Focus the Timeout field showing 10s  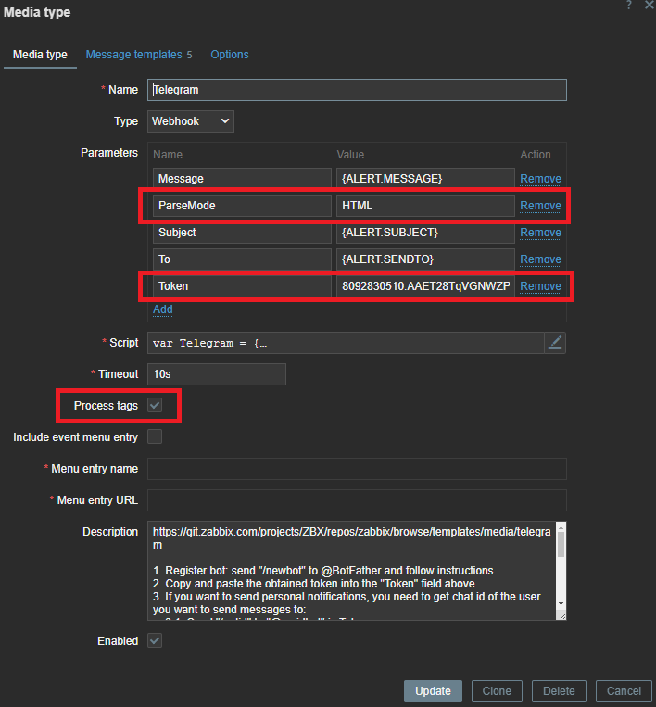click(x=217, y=374)
